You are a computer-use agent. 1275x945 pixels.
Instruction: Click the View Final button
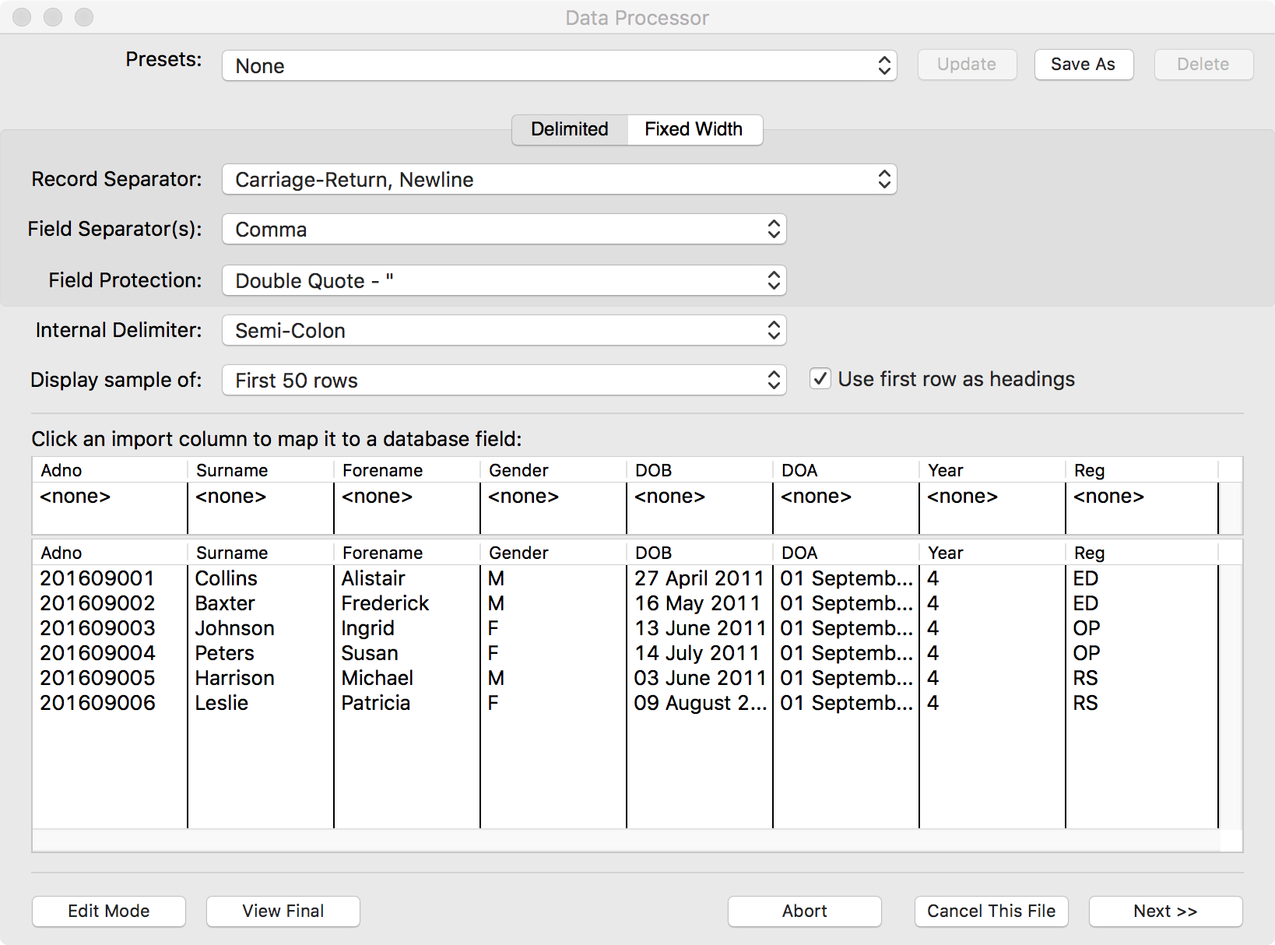[283, 911]
